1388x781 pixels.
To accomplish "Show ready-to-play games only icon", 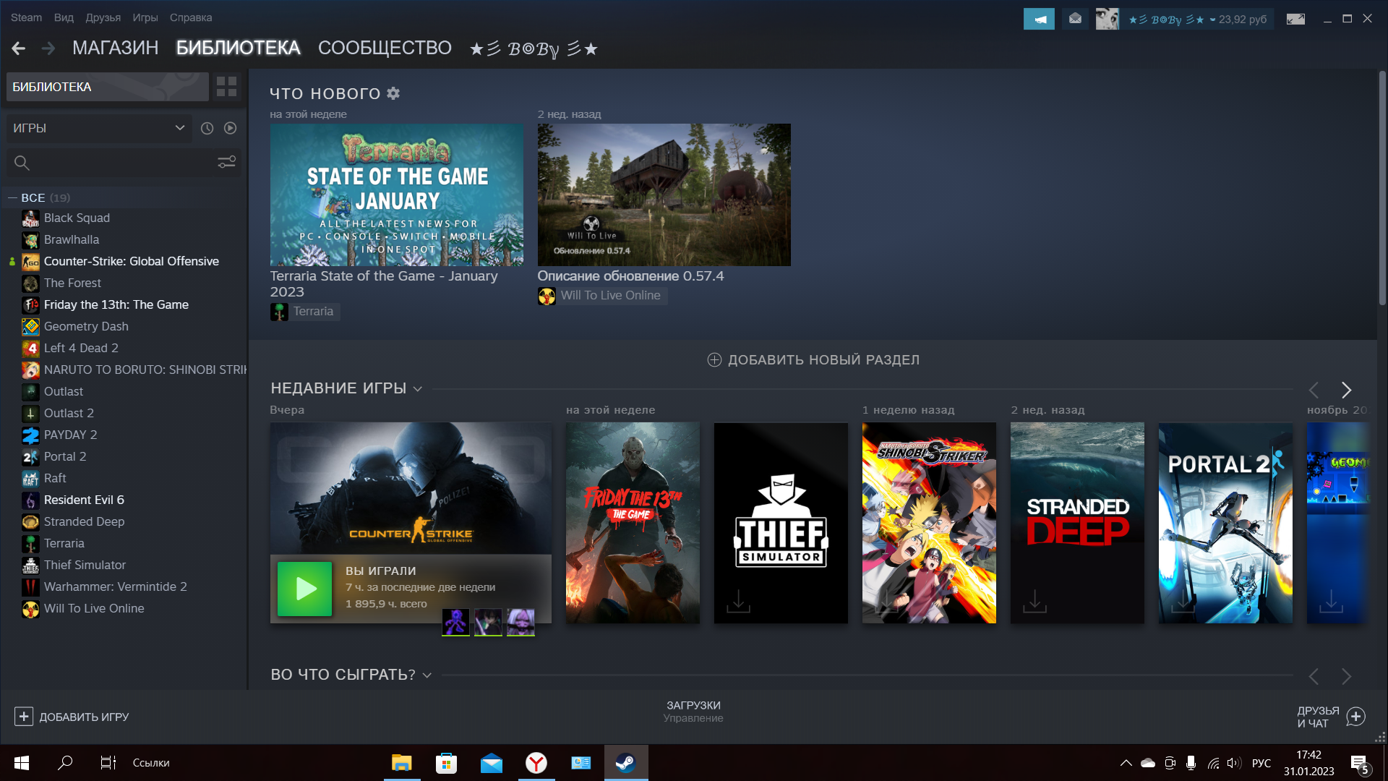I will [x=230, y=128].
